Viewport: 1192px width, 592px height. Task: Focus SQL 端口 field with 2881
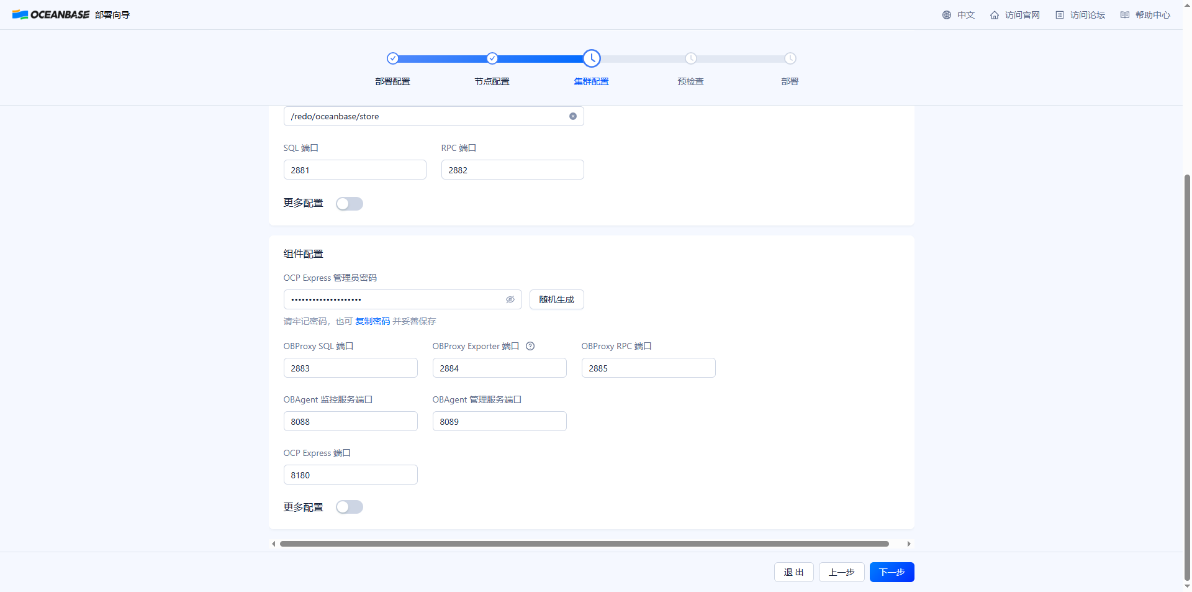355,170
